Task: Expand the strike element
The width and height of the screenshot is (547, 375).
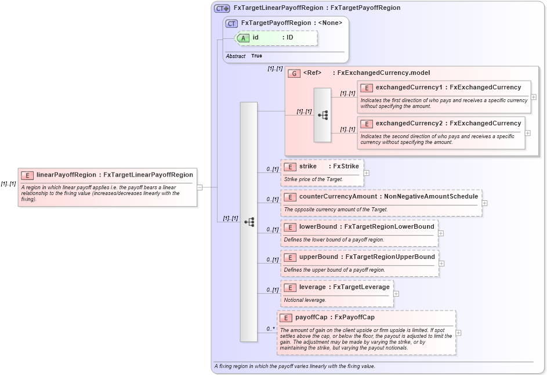Action: click(x=367, y=172)
